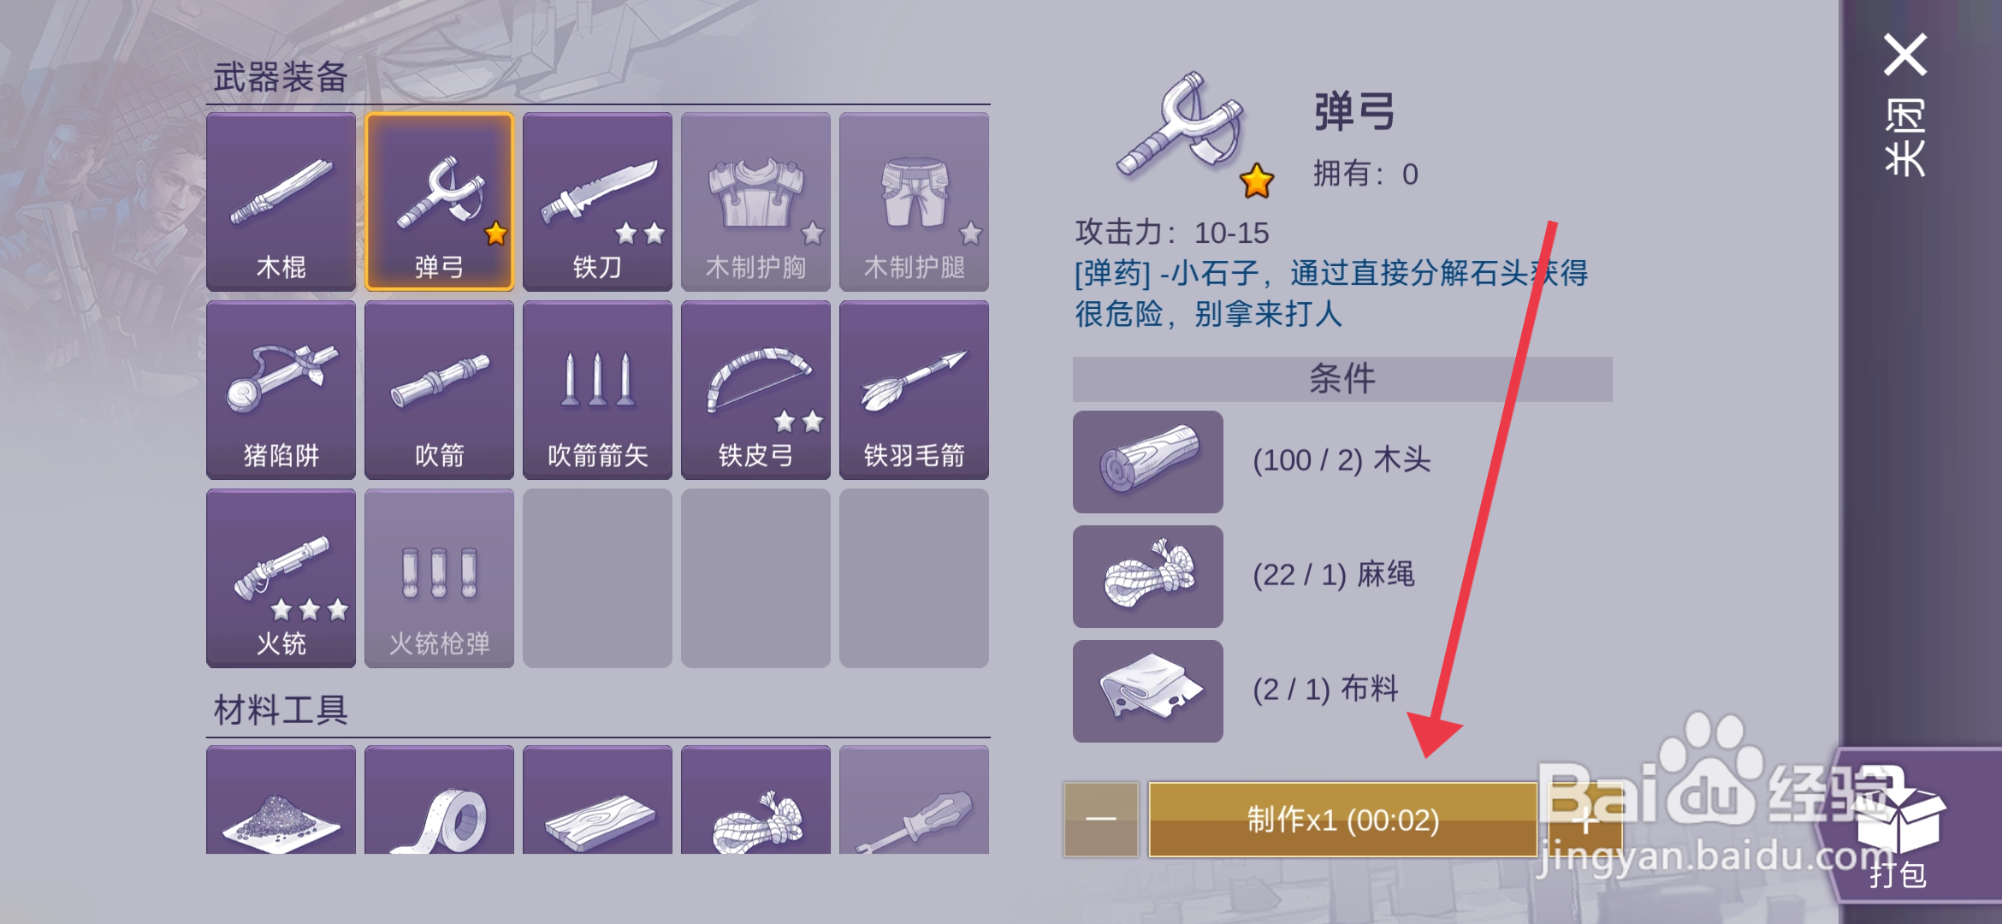
Task: Select the 铁皮弓 iron bow
Action: click(x=755, y=390)
